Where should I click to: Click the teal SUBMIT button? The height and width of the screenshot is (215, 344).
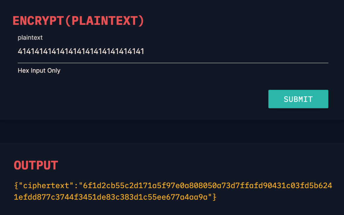pyautogui.click(x=298, y=99)
